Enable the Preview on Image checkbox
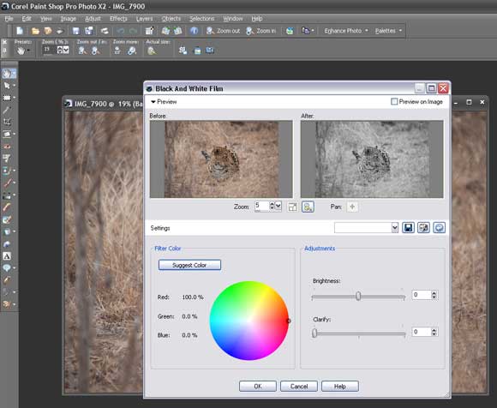Image resolution: width=497 pixels, height=408 pixels. [394, 102]
